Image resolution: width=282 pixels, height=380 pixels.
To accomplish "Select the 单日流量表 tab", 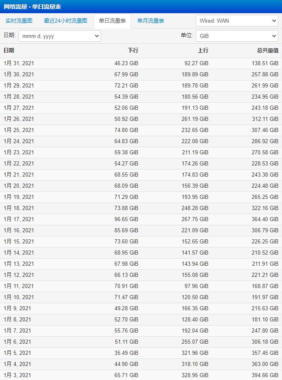I will click(112, 21).
